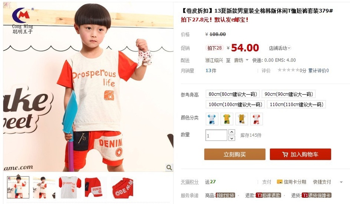Expand the payment options arrow
The height and width of the screenshot is (204, 350).
341,182
